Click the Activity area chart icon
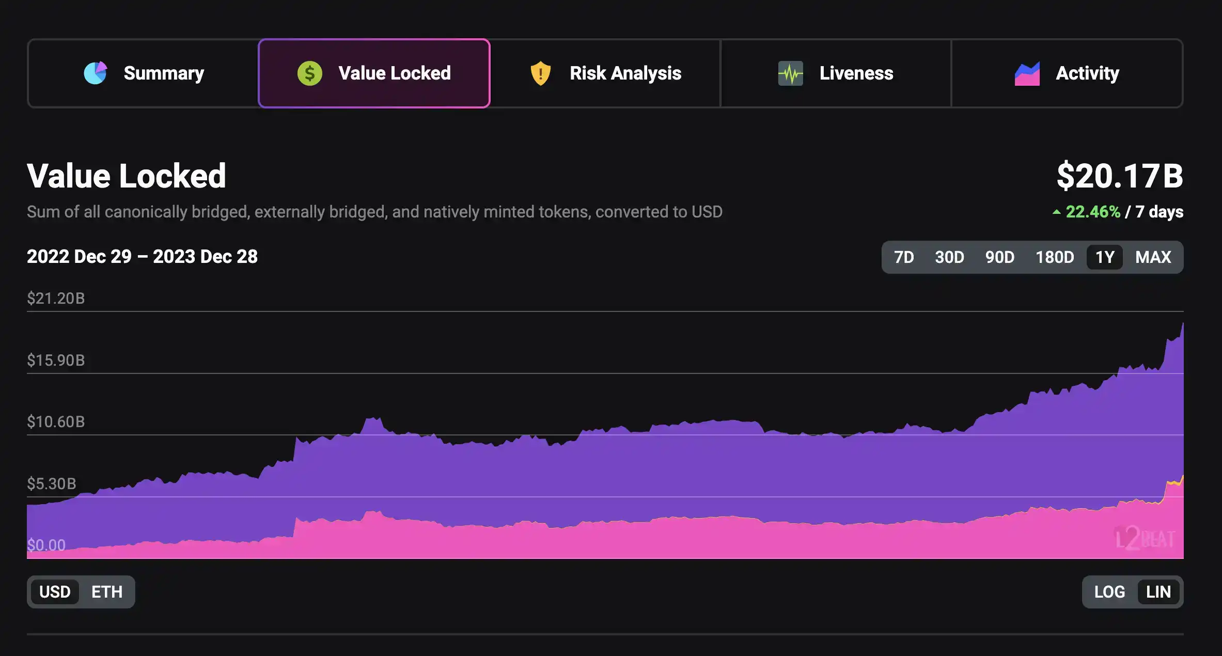 (1027, 74)
